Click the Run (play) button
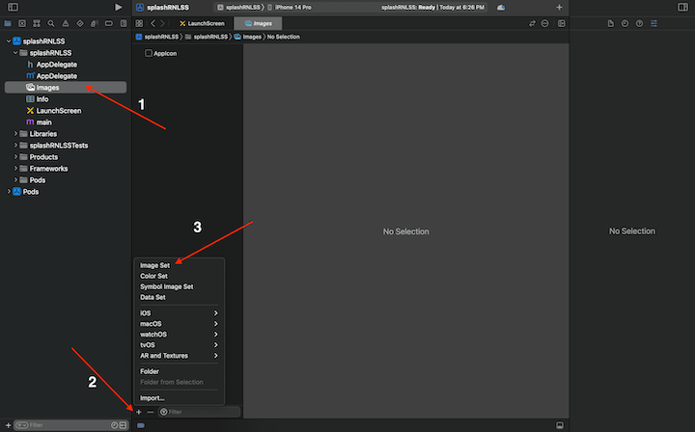Viewport: 695px width, 432px height. pos(118,7)
